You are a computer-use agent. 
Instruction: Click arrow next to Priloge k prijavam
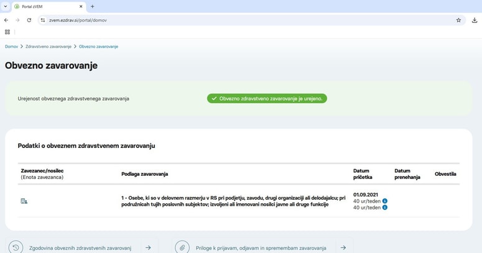pyautogui.click(x=343, y=247)
